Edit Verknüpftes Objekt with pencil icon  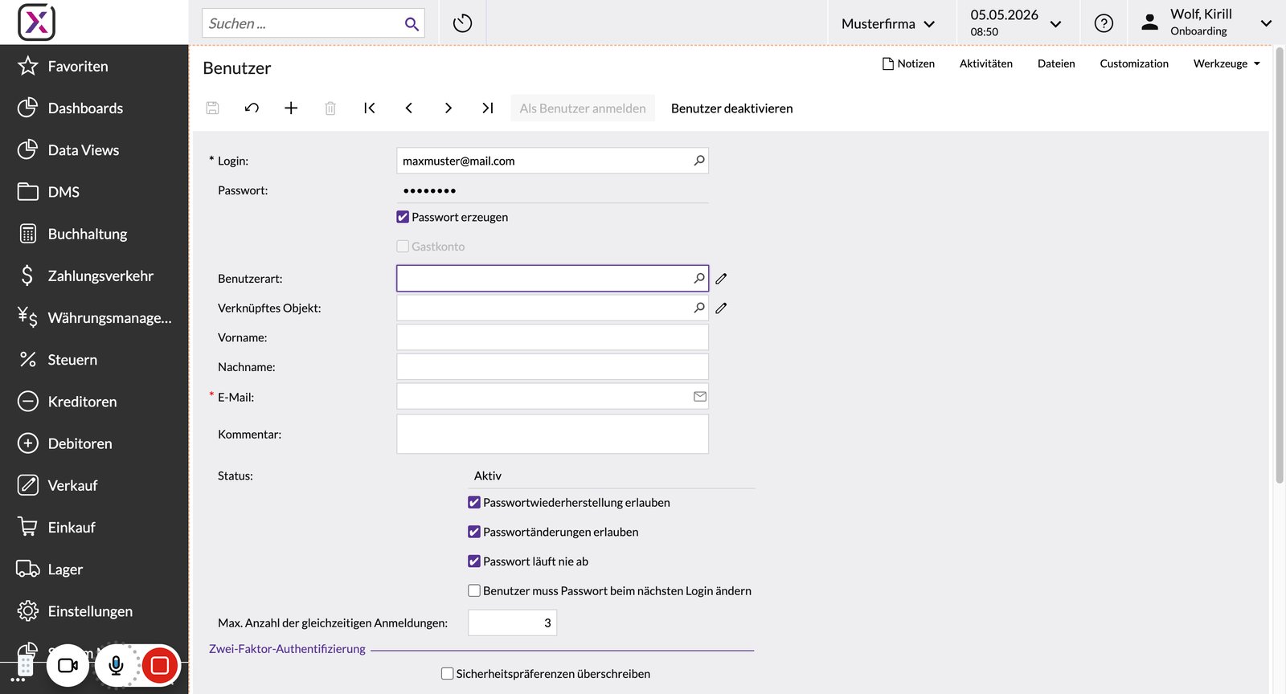pos(722,308)
